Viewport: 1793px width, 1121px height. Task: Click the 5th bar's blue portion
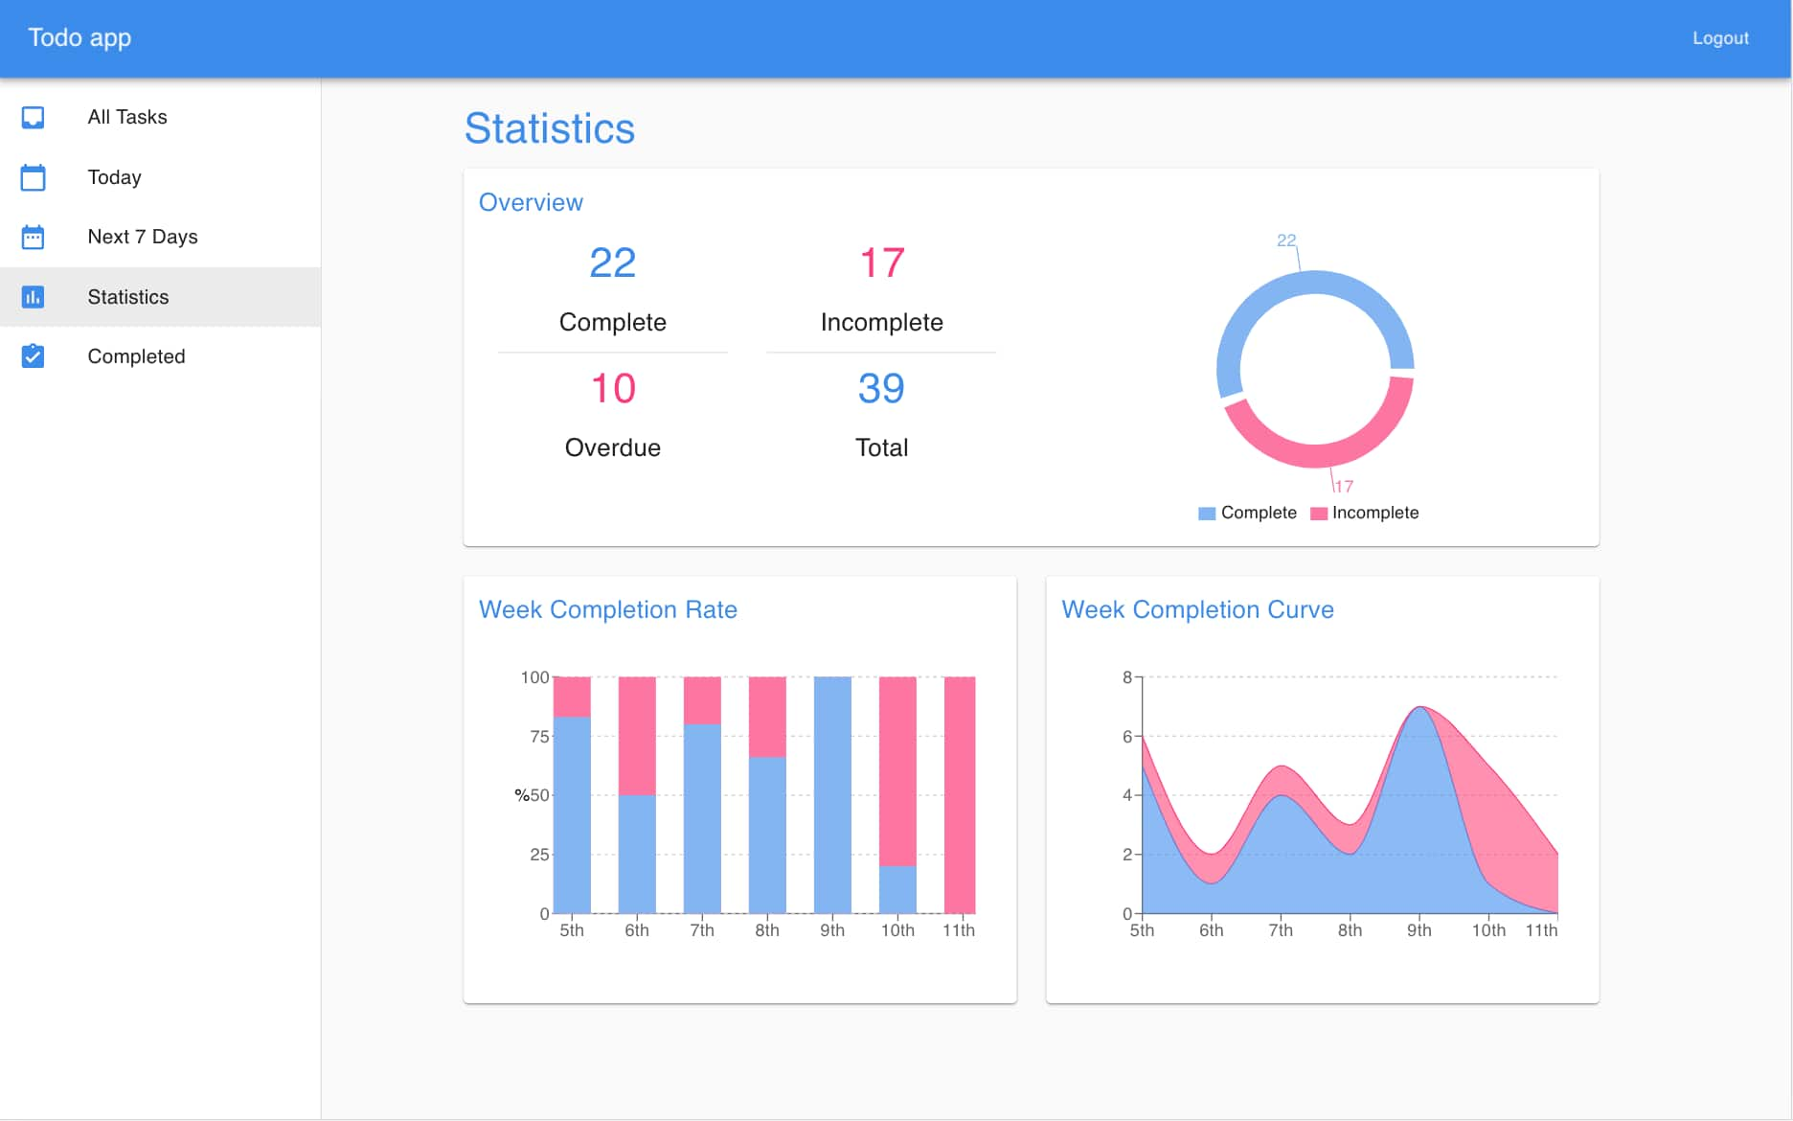[572, 814]
